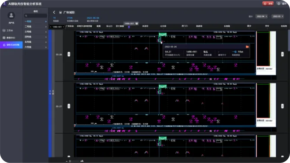Click the blue count value left of 2022-06-06
Image resolution: width=290 pixels, height=163 pixels.
[70, 18]
